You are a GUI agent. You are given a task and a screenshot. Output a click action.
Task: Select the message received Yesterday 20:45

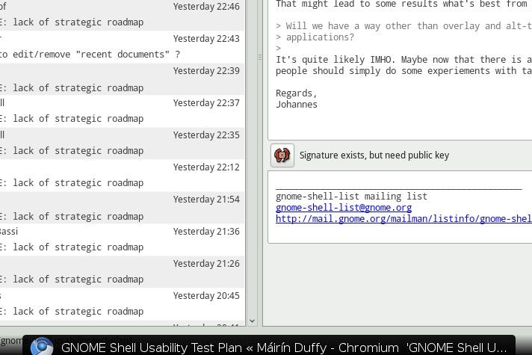pyautogui.click(x=120, y=304)
